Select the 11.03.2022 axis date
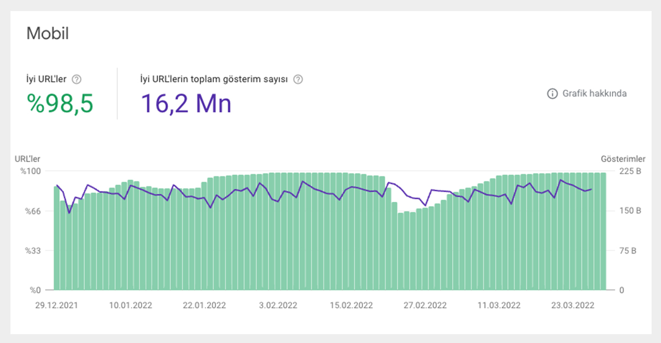Image resolution: width=661 pixels, height=343 pixels. [499, 306]
